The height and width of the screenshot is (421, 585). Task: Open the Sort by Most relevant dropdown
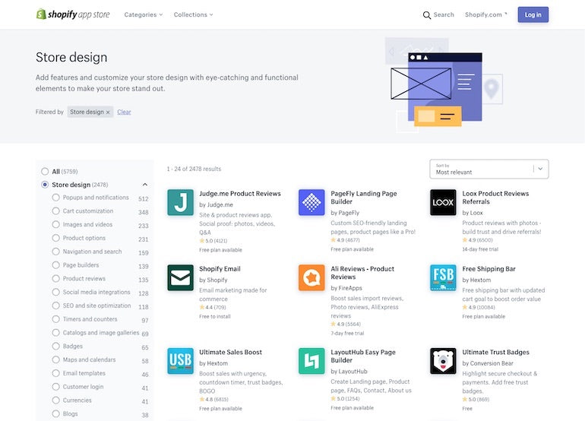coord(489,169)
